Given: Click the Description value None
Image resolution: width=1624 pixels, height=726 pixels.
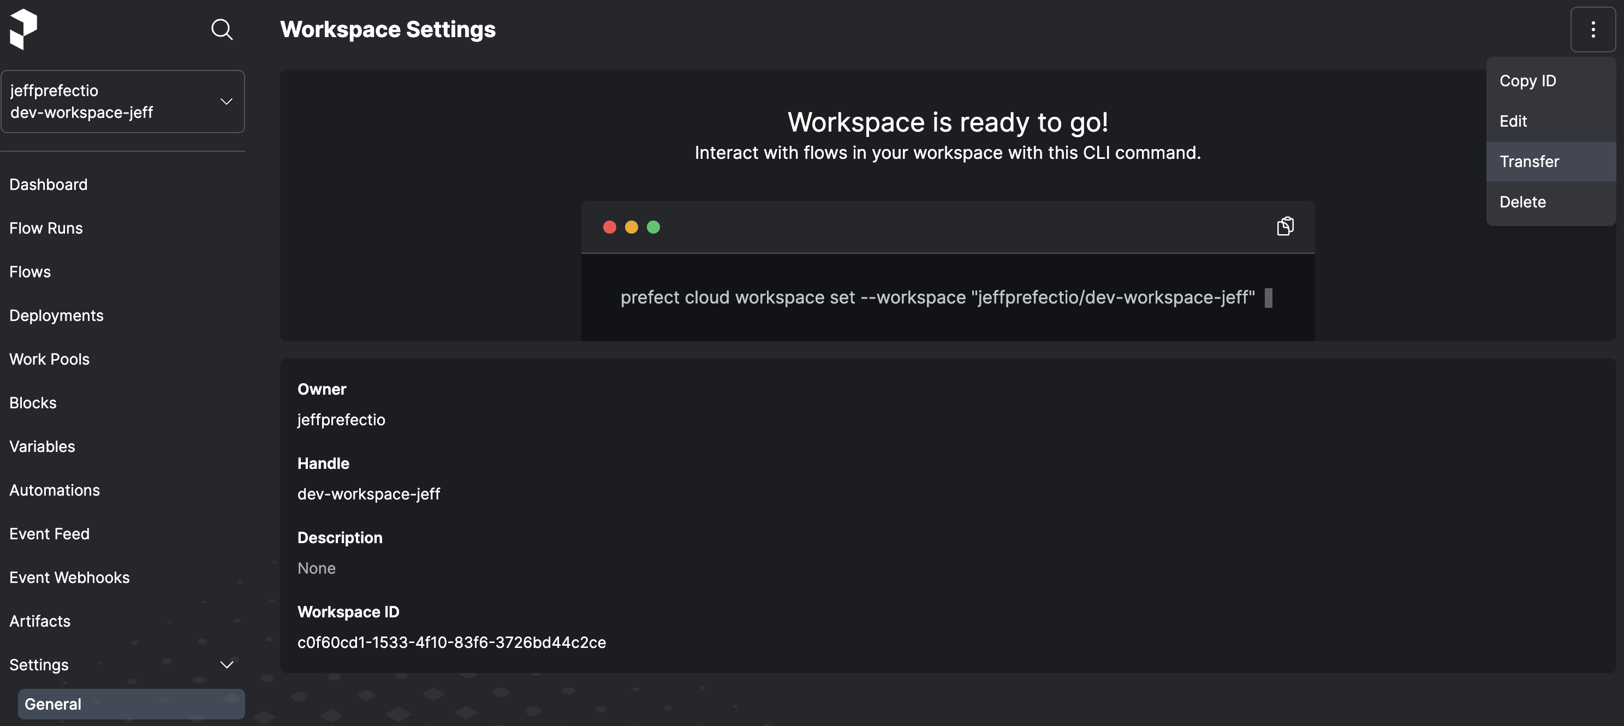Looking at the screenshot, I should [x=317, y=568].
